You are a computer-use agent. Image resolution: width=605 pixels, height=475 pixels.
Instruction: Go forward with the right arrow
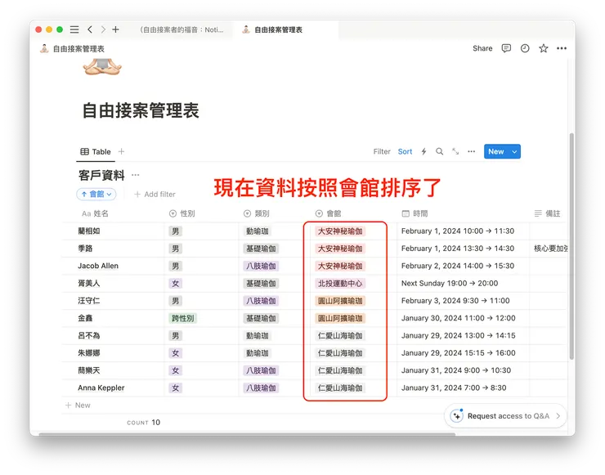pyautogui.click(x=103, y=29)
